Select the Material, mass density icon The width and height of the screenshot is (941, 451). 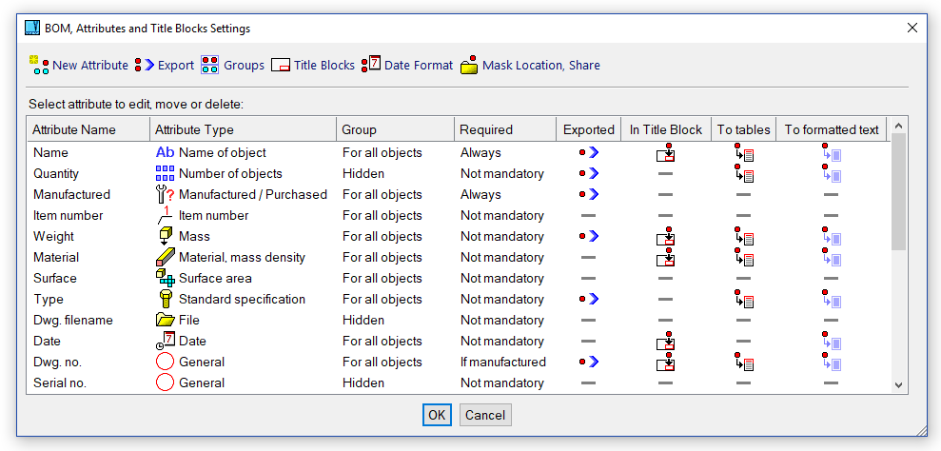tap(165, 257)
